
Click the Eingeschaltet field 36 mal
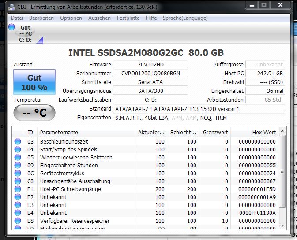(265, 91)
